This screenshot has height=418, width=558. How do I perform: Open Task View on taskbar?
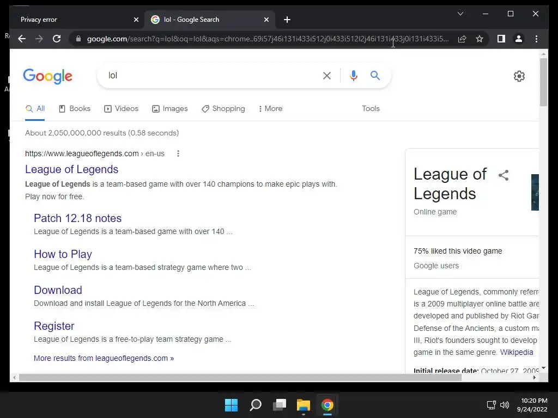pyautogui.click(x=280, y=405)
